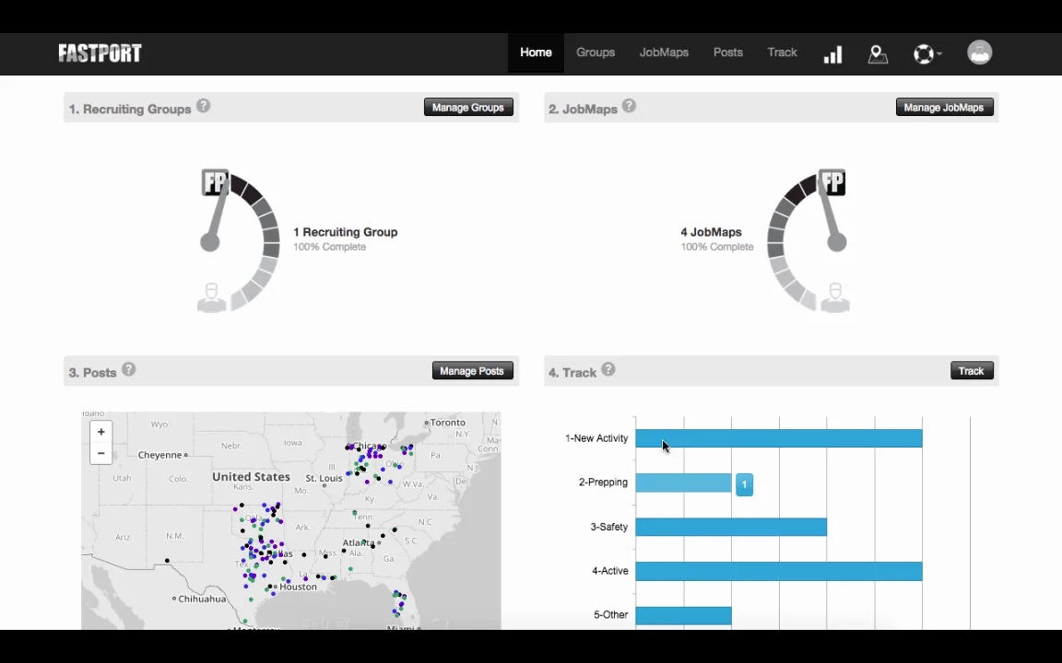Click the Toronto label on map

click(448, 422)
